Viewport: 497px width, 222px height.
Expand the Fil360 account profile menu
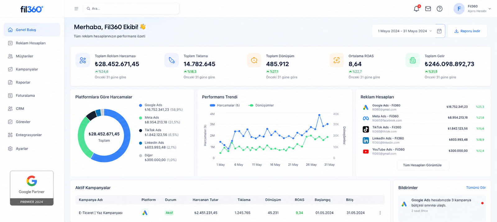tap(472, 9)
